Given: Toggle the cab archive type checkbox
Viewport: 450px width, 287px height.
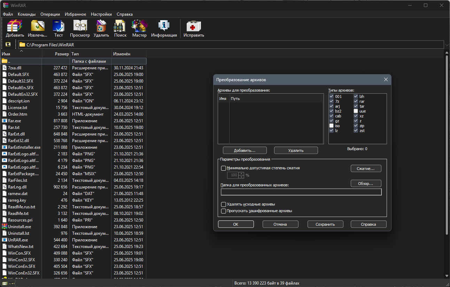Looking at the screenshot, I should (332, 116).
